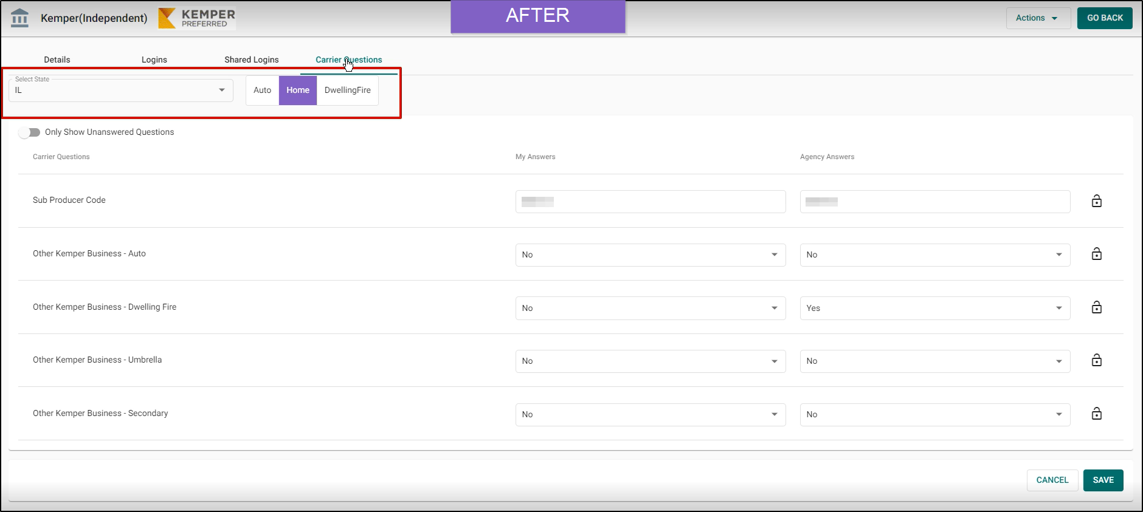Click the CANCEL button

[x=1052, y=480]
